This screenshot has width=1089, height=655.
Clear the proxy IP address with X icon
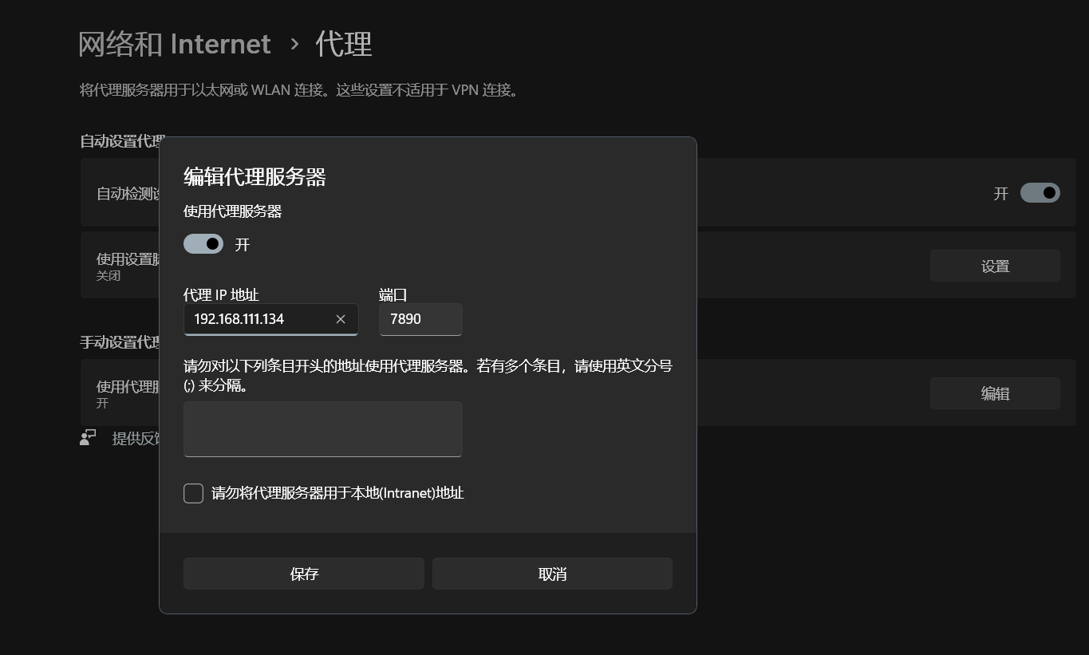341,319
